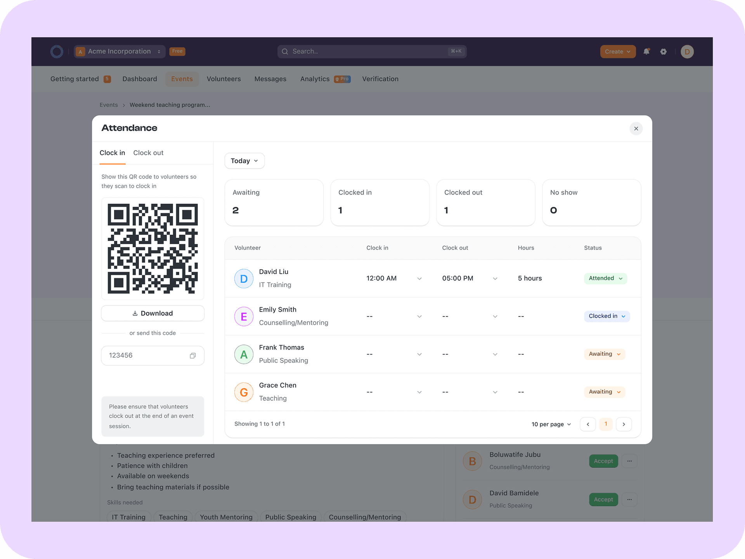745x559 pixels.
Task: Go to next page of attendance table
Action: click(x=624, y=424)
